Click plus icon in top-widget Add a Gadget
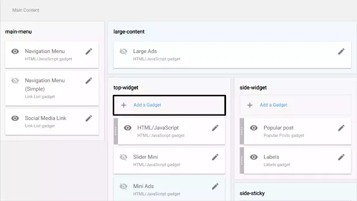The height and width of the screenshot is (201, 357). pyautogui.click(x=124, y=105)
